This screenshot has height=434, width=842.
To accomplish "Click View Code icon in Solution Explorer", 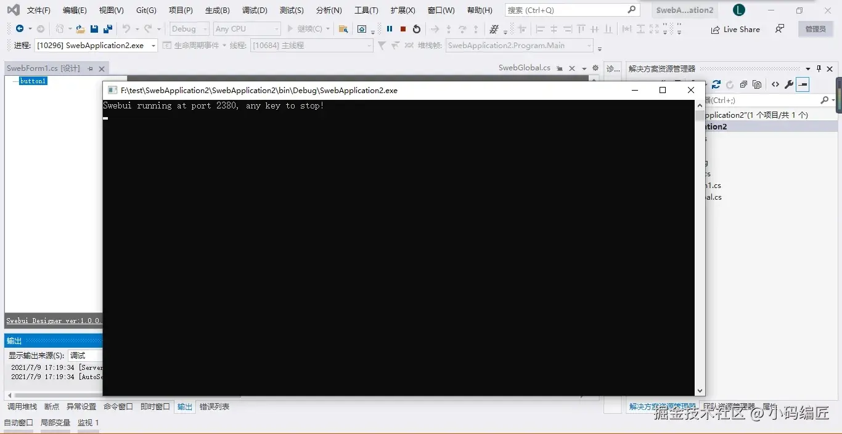I will (775, 84).
